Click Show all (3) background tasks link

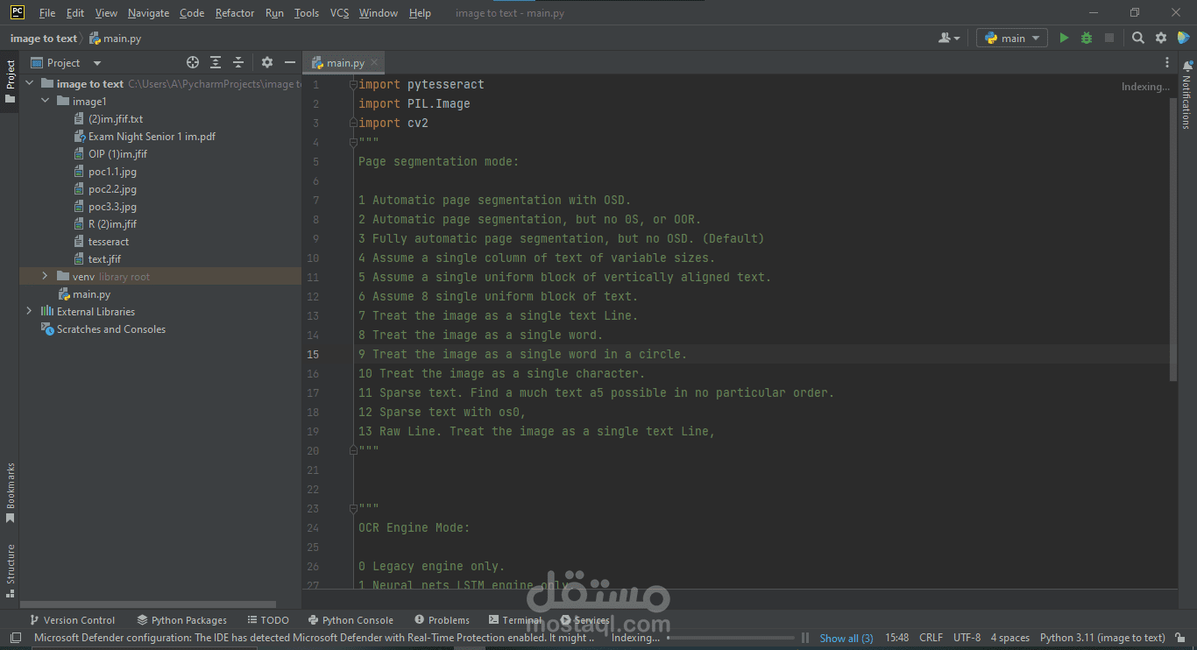click(846, 638)
